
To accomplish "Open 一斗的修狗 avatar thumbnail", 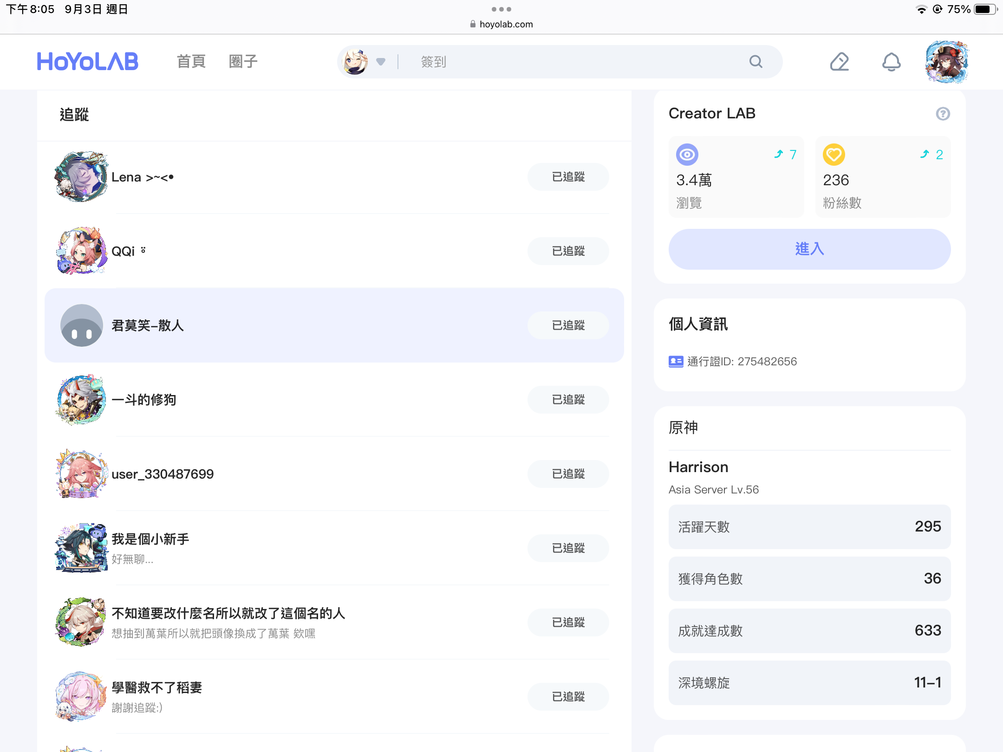I will 82,400.
